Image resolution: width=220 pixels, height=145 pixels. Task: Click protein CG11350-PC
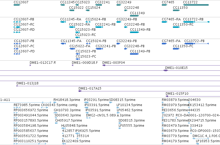pyautogui.click(x=183, y=46)
